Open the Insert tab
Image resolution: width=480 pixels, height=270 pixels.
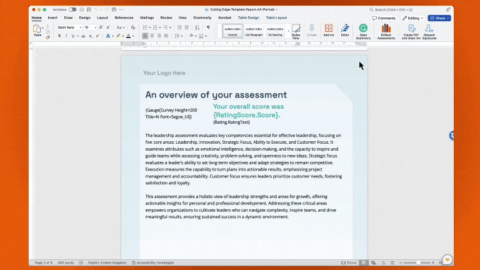[52, 17]
